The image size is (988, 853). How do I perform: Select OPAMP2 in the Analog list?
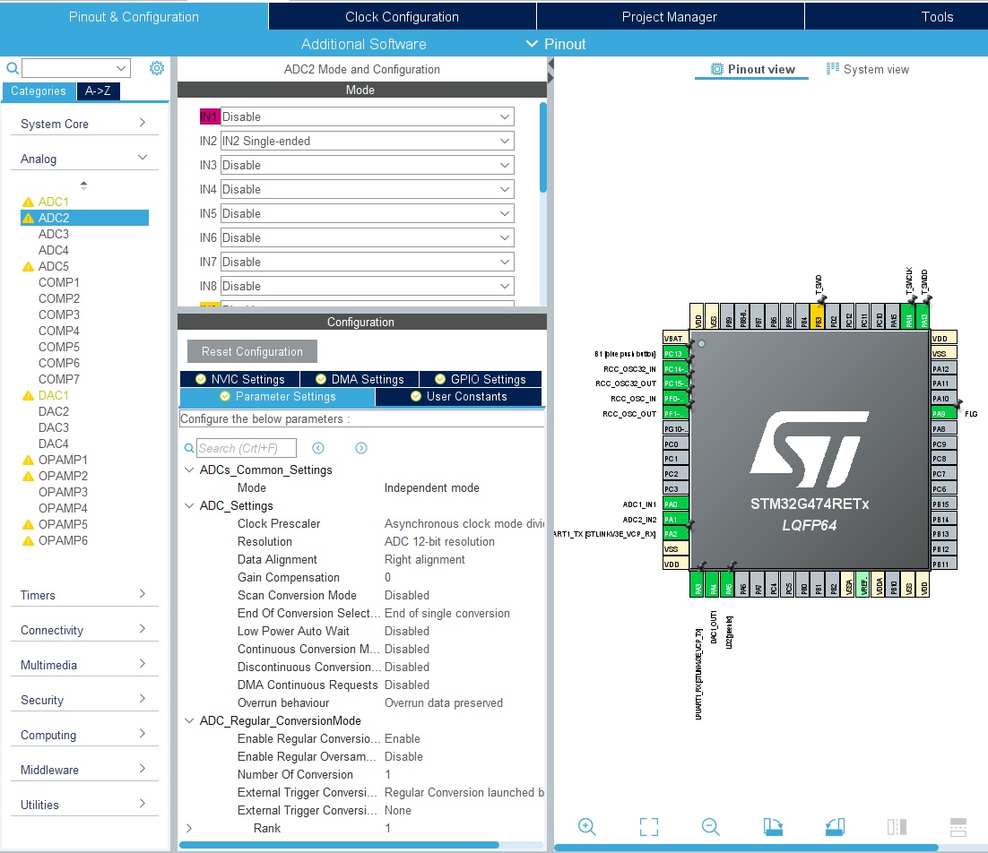(63, 476)
